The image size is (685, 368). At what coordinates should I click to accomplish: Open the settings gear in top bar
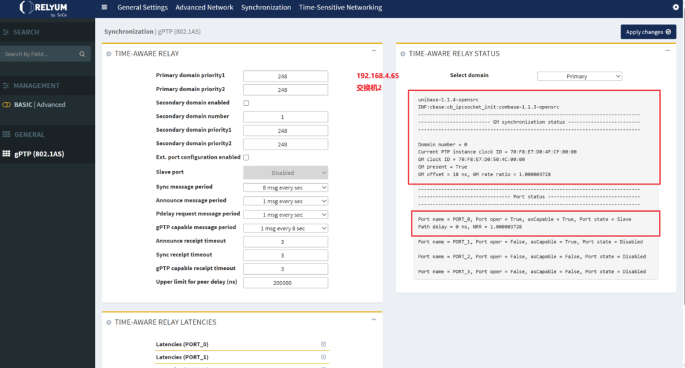tap(676, 7)
